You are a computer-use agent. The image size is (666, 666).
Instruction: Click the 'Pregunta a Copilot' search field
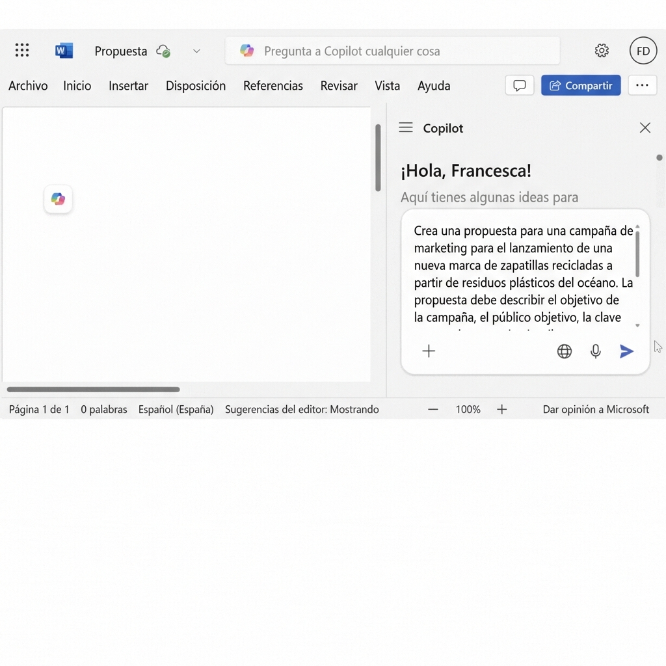(x=392, y=50)
